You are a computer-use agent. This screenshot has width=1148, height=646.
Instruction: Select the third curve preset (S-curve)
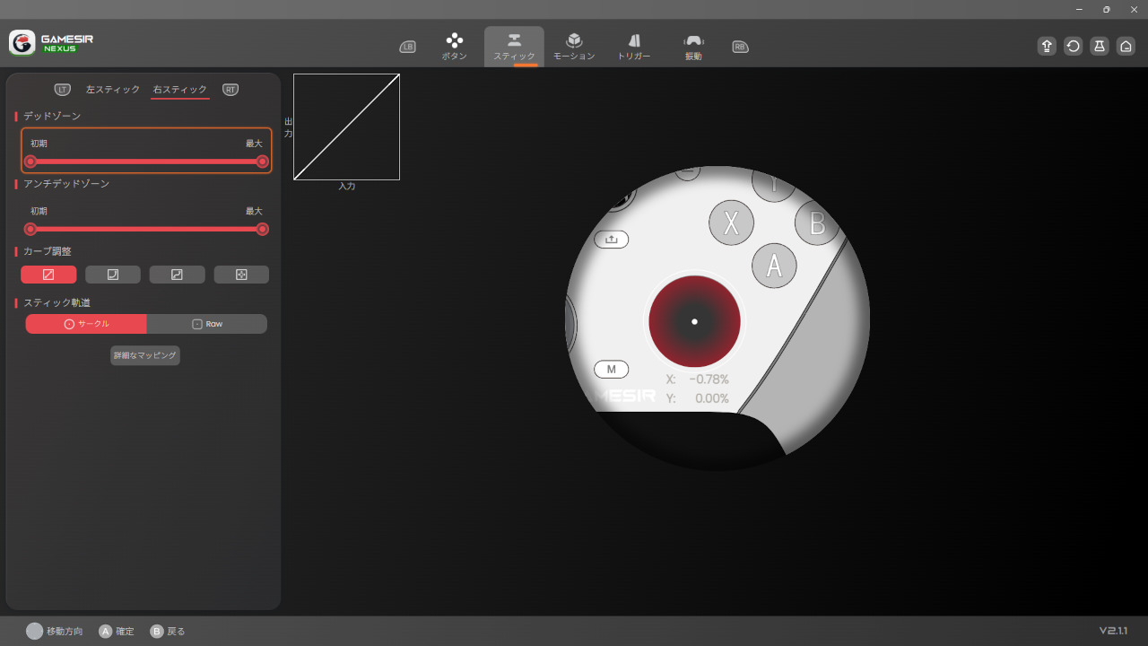[177, 275]
